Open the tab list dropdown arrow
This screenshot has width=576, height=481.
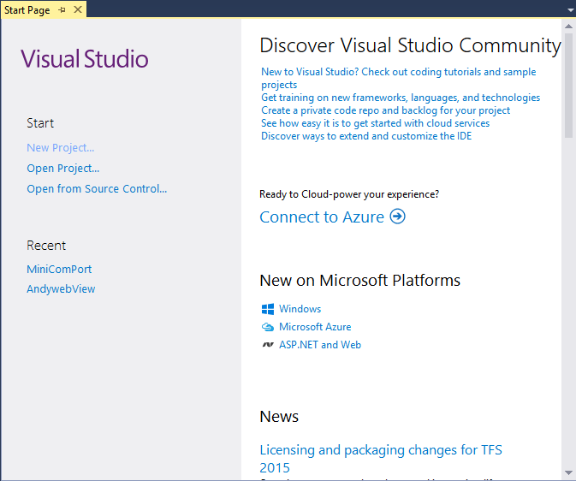[571, 10]
